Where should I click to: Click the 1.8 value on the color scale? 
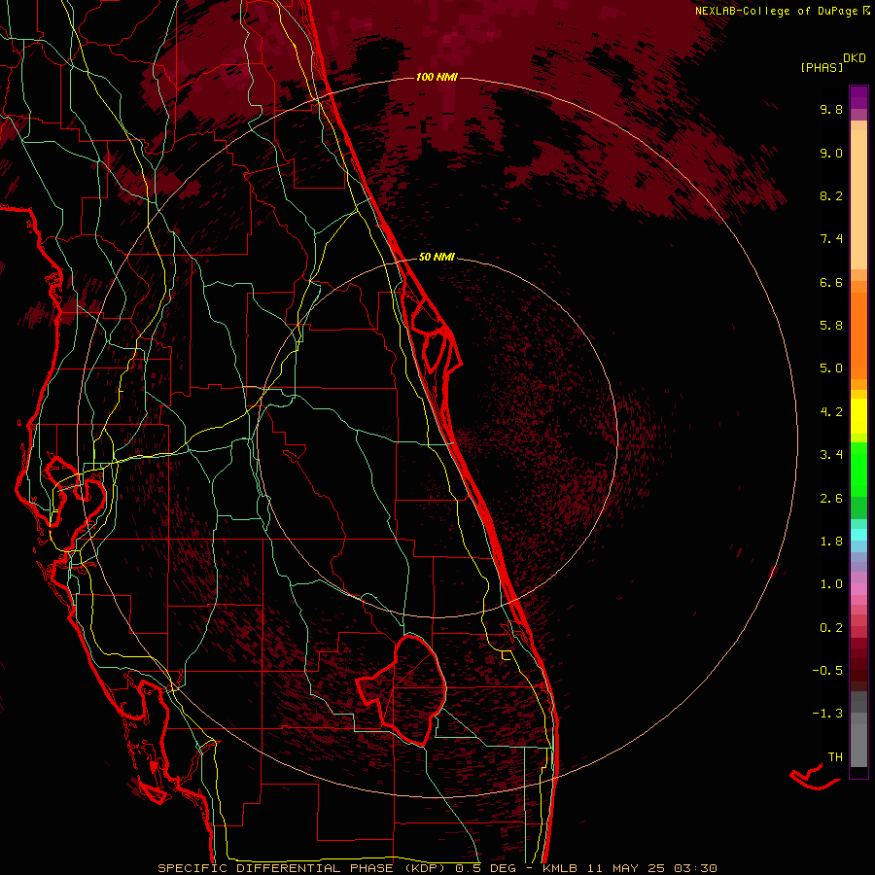831,542
